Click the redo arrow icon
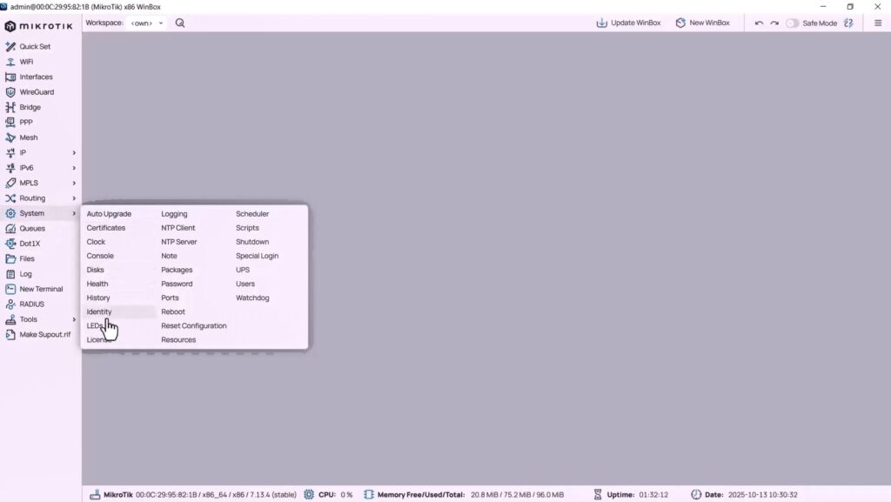This screenshot has height=502, width=891. [774, 23]
